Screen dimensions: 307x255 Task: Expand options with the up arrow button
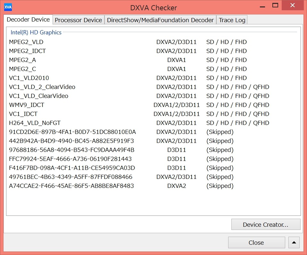tap(294, 242)
